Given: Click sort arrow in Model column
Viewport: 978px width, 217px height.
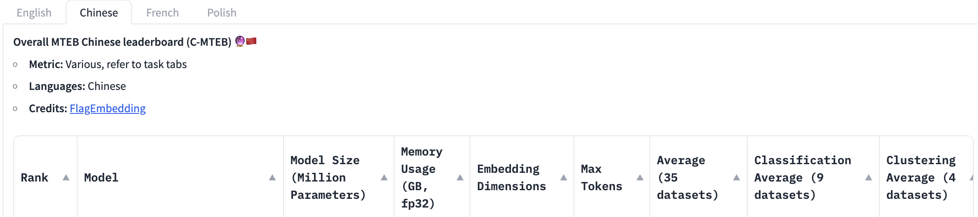Looking at the screenshot, I should (272, 177).
